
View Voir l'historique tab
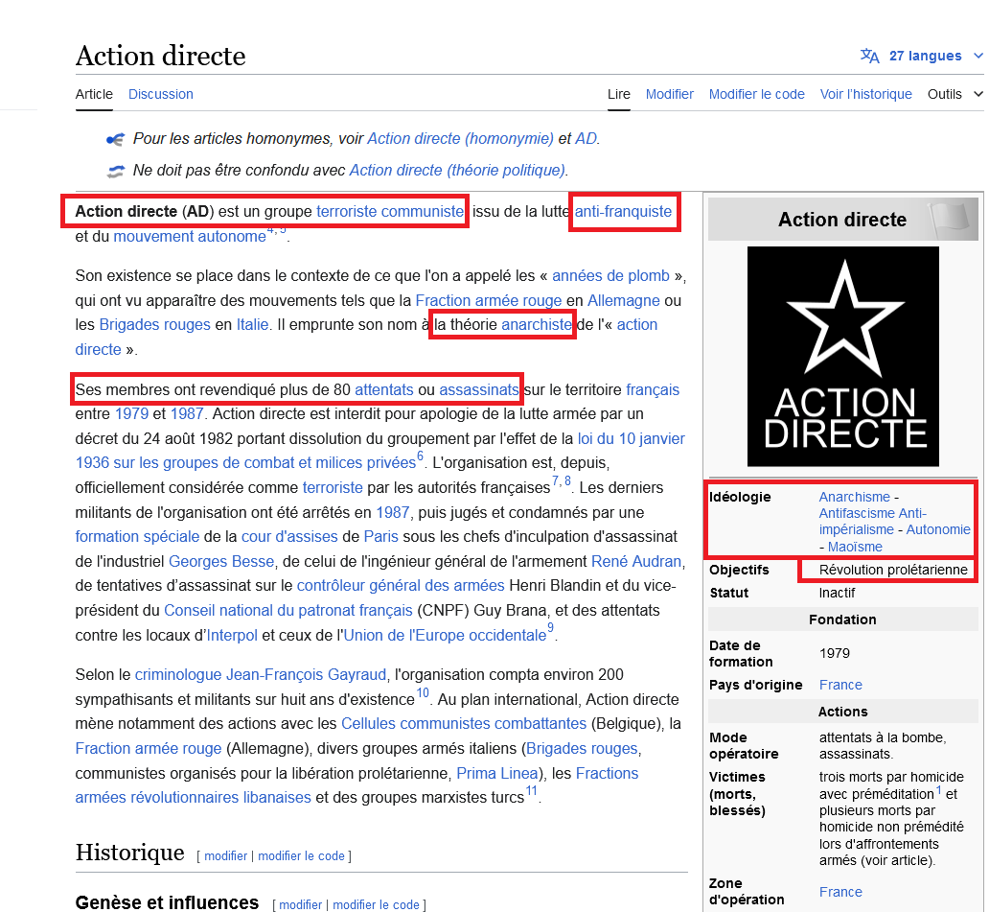[866, 94]
